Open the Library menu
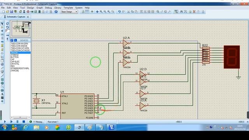This screenshot has width=249, height=140. [x=58, y=8]
